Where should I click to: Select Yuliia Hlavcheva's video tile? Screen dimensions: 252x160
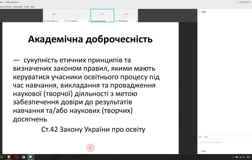[126, 15]
